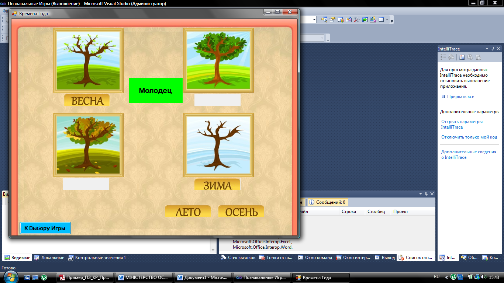This screenshot has width=504, height=283.
Task: Expand the dropdown arrow beside Command Window icon
Action: click(387, 20)
